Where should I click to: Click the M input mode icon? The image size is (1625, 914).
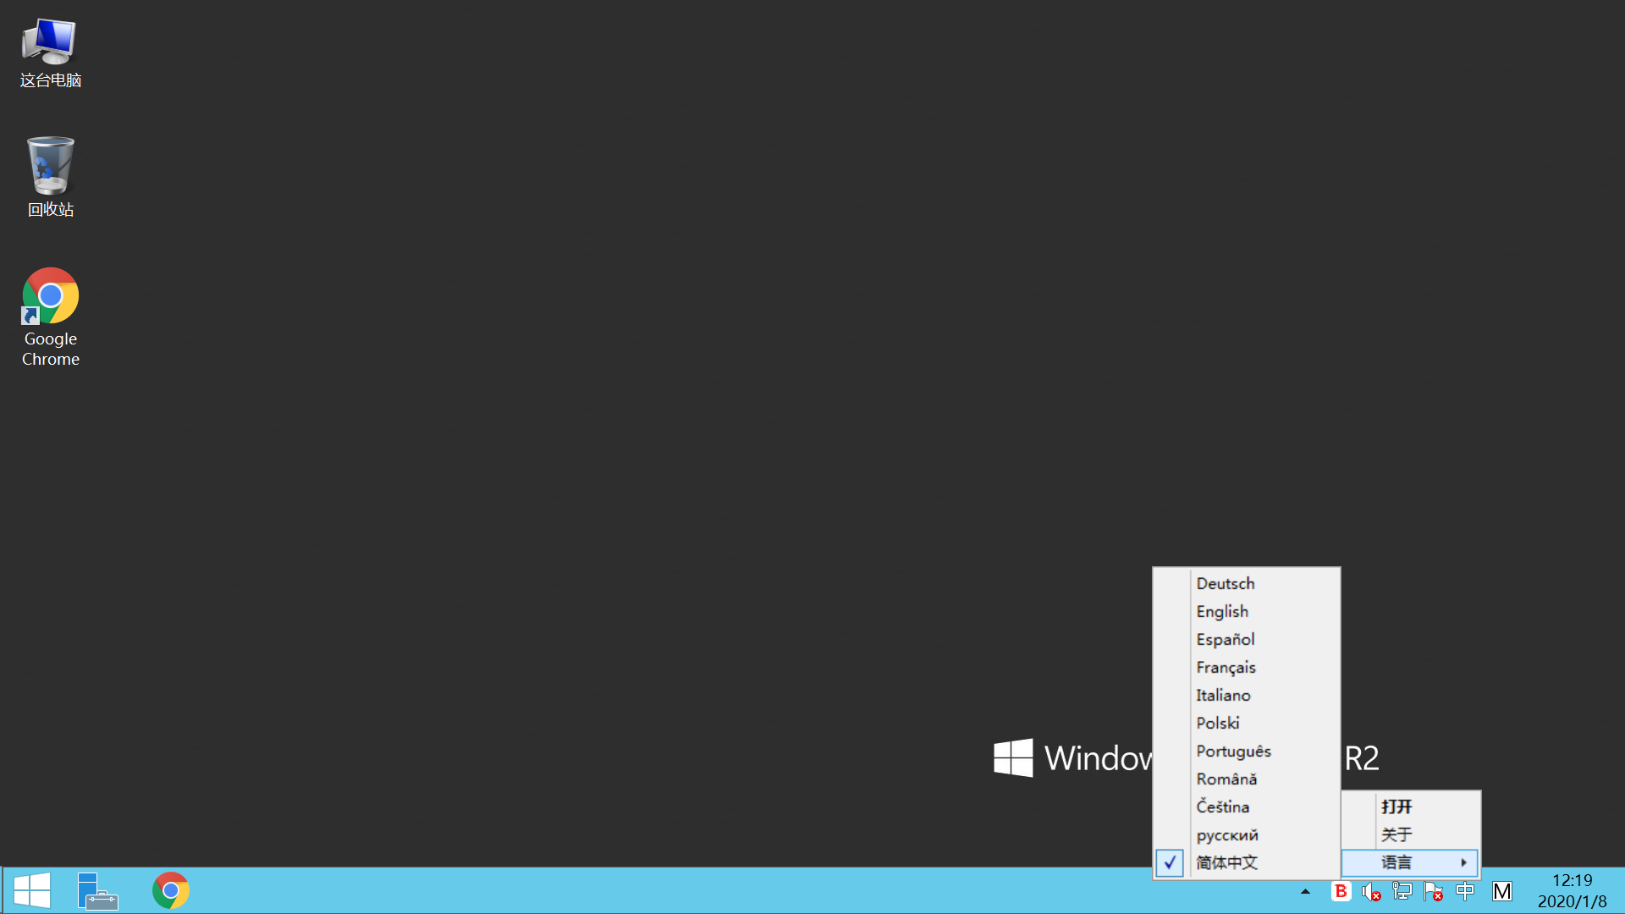[x=1501, y=891]
